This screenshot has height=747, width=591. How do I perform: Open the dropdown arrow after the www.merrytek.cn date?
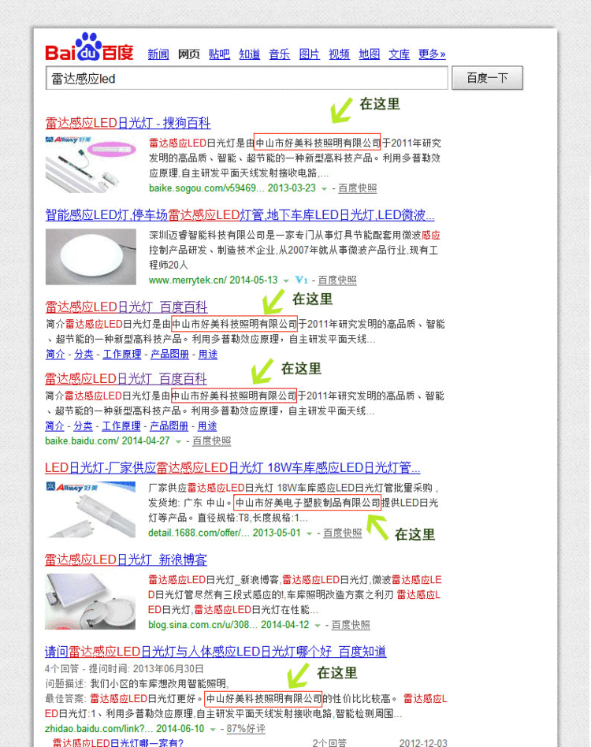coord(286,281)
